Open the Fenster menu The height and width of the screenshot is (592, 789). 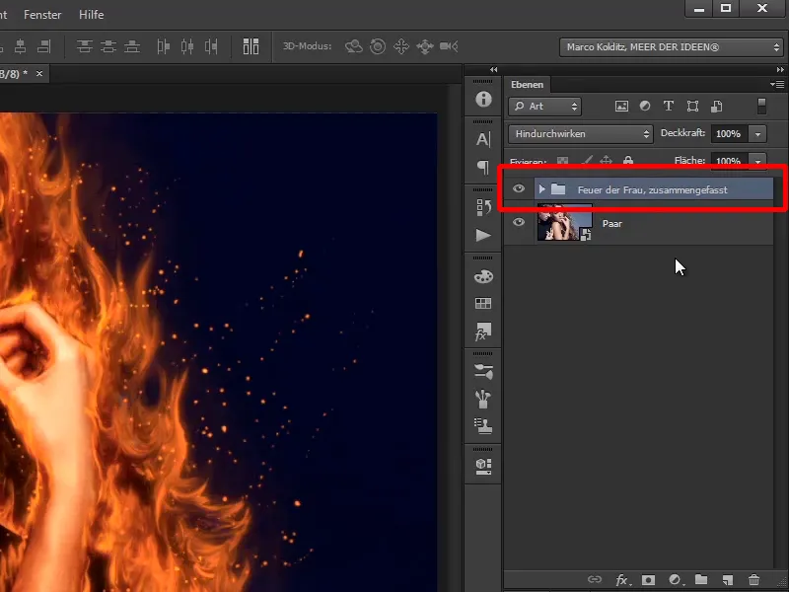[x=42, y=15]
